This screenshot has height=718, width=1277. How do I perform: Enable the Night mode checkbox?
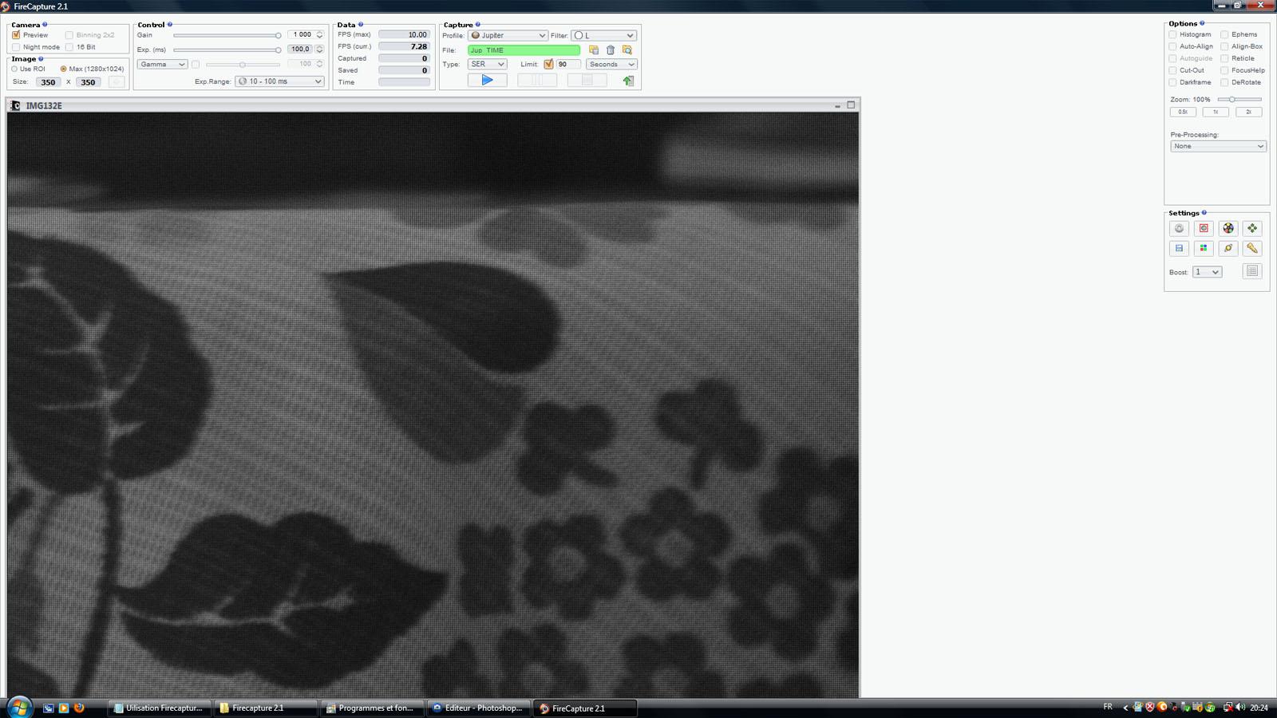16,47
